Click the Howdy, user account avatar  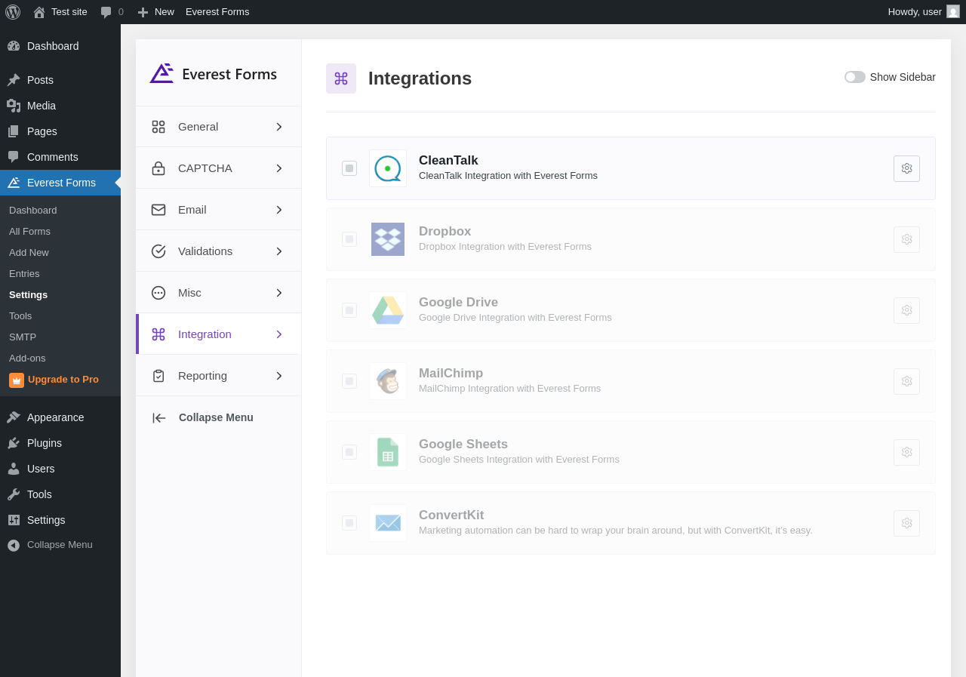coord(953,11)
